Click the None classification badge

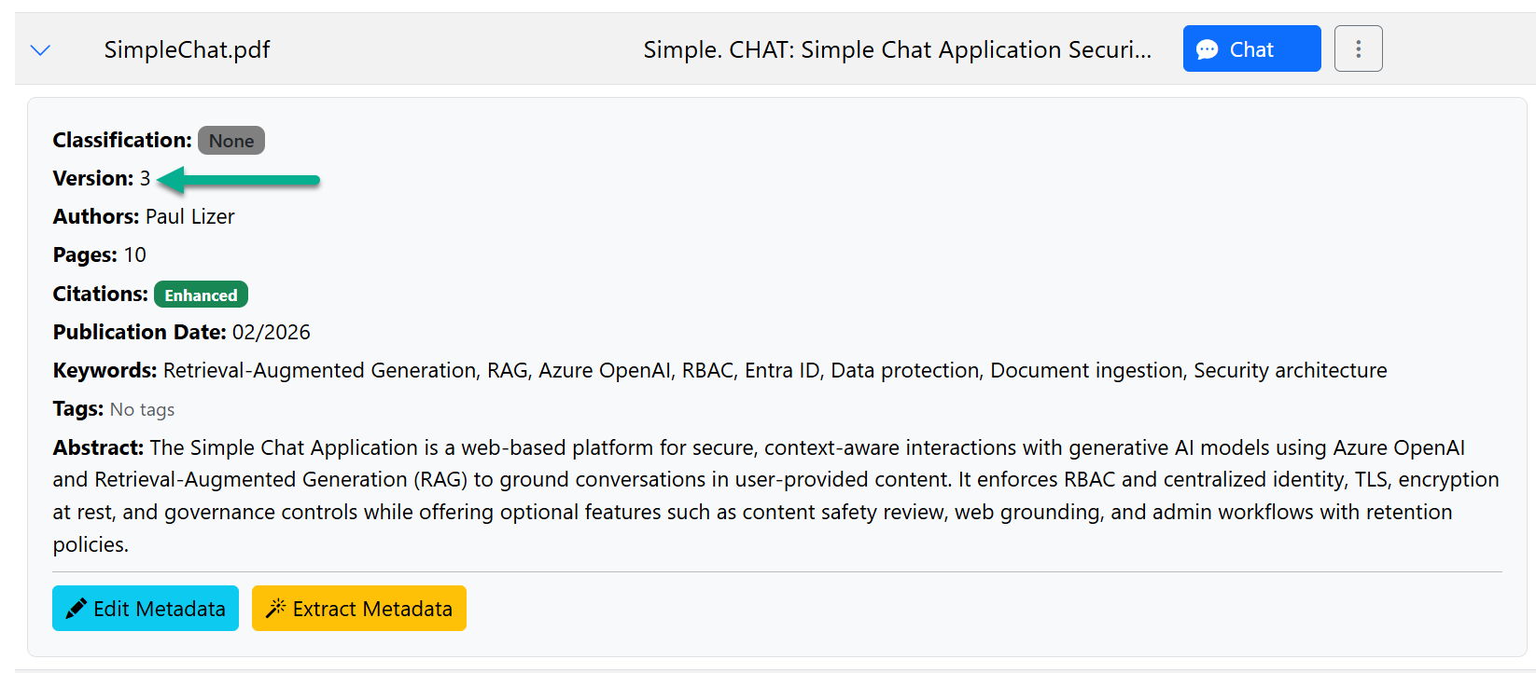231,141
